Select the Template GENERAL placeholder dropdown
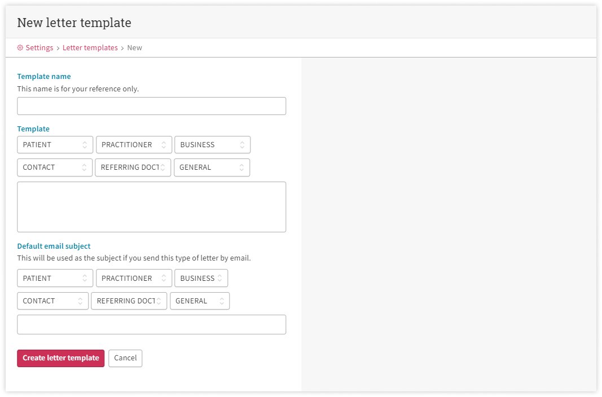This screenshot has height=397, width=602. click(212, 167)
